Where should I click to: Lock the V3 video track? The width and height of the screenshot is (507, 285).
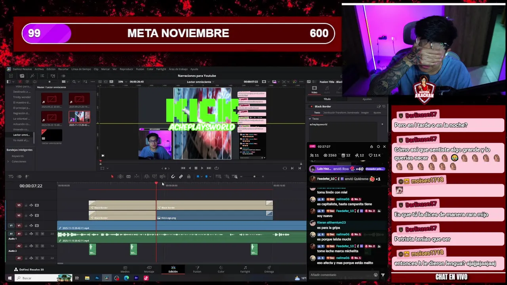(26, 205)
